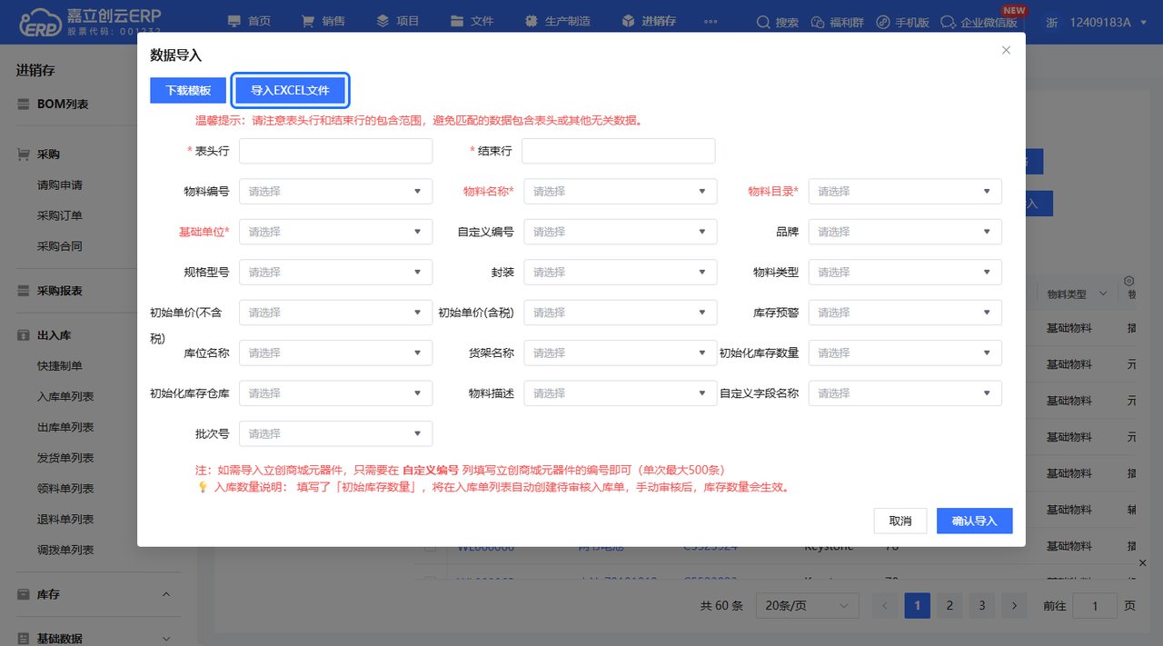Focus the 结束行 input field
This screenshot has height=646, width=1163.
click(x=618, y=151)
